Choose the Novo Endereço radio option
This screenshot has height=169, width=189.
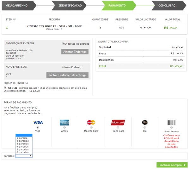coord(63,67)
